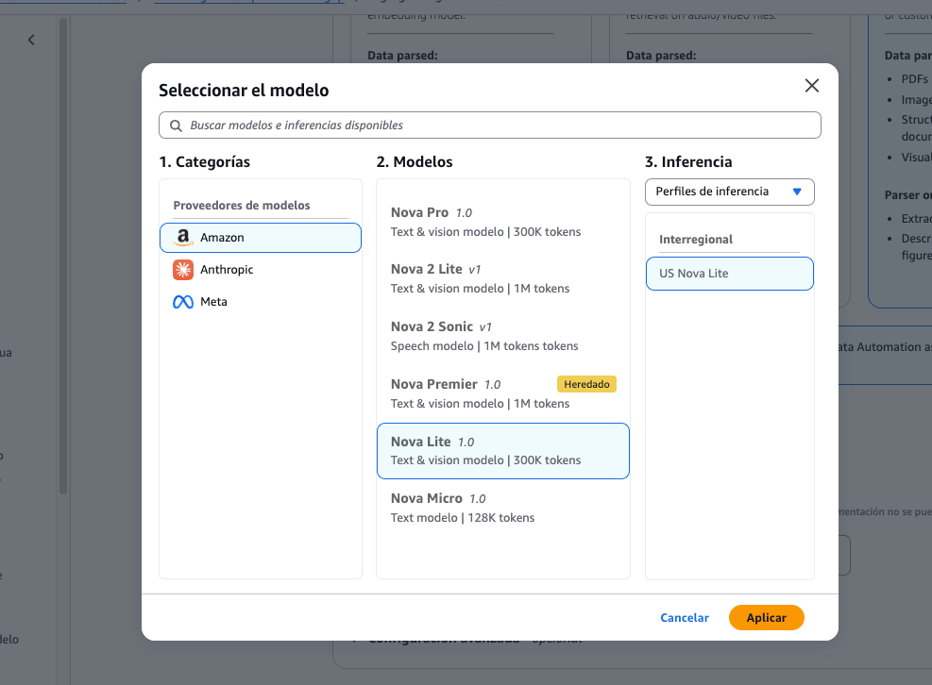The image size is (932, 685).
Task: Select the Nova Micro 1.0 model
Action: tap(503, 508)
